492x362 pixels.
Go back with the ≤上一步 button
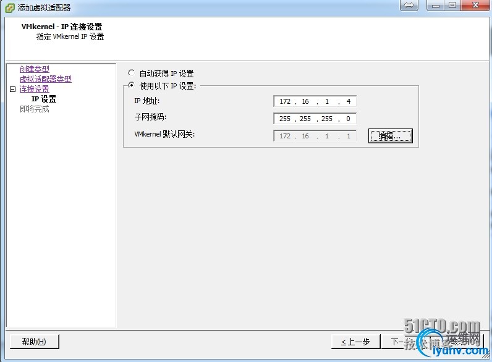pyautogui.click(x=355, y=342)
